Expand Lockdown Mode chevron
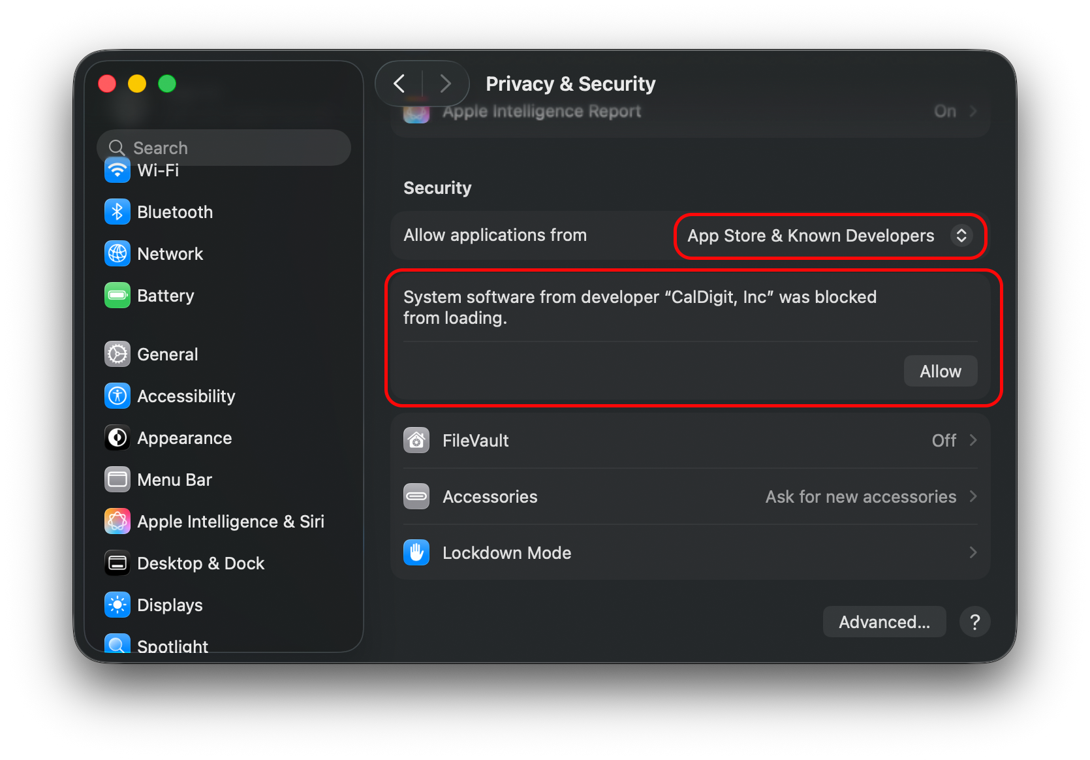Image resolution: width=1090 pixels, height=760 pixels. click(973, 553)
